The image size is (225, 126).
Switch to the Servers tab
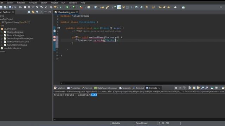(x=87, y=88)
